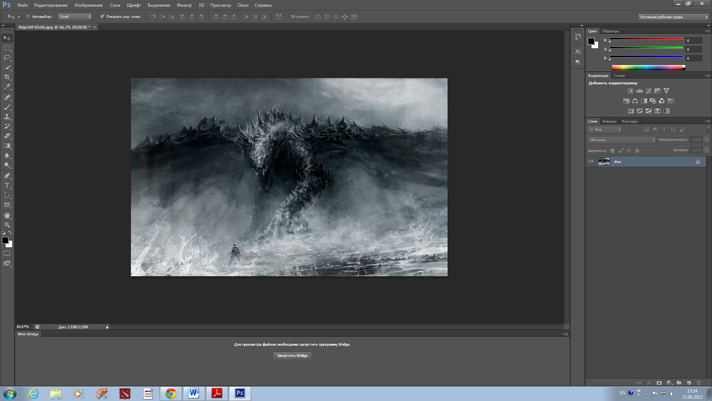Screen dimensions: 712x401
Task: Select the Zoom tool in toolbox
Action: tap(7, 225)
